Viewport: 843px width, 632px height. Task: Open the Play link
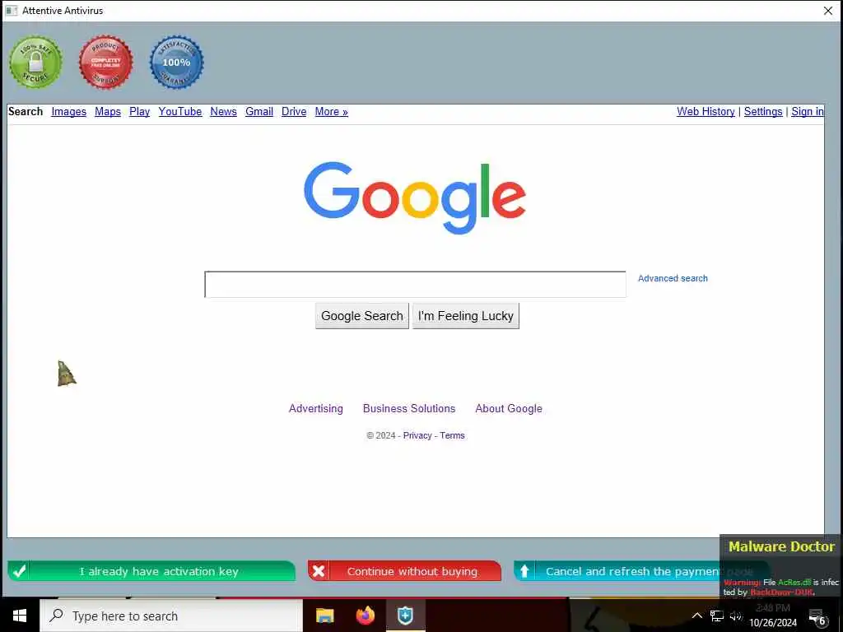tap(139, 111)
